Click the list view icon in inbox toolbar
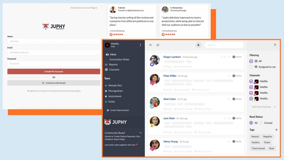 pyautogui.click(x=150, y=45)
